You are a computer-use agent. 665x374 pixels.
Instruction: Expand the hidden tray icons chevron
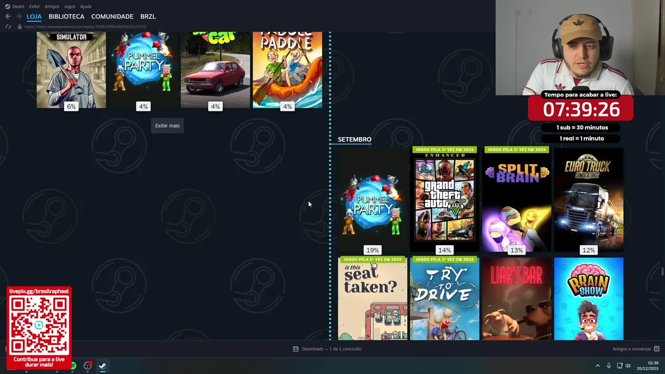[x=597, y=366]
